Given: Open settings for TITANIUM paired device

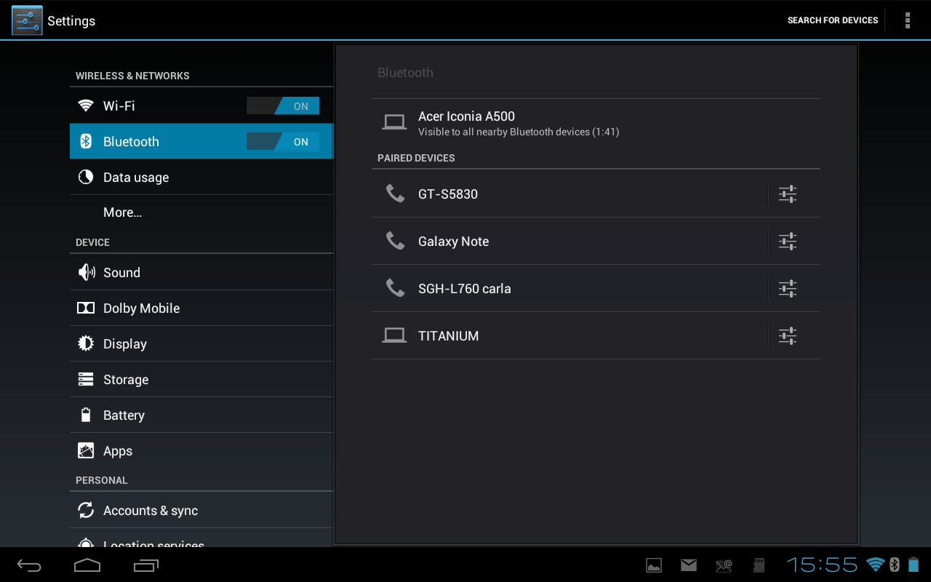Looking at the screenshot, I should (x=788, y=335).
